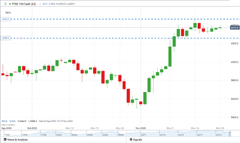This screenshot has height=143, width=240.
Task: Click the current price tag 6372.0
Action: click(x=235, y=28)
